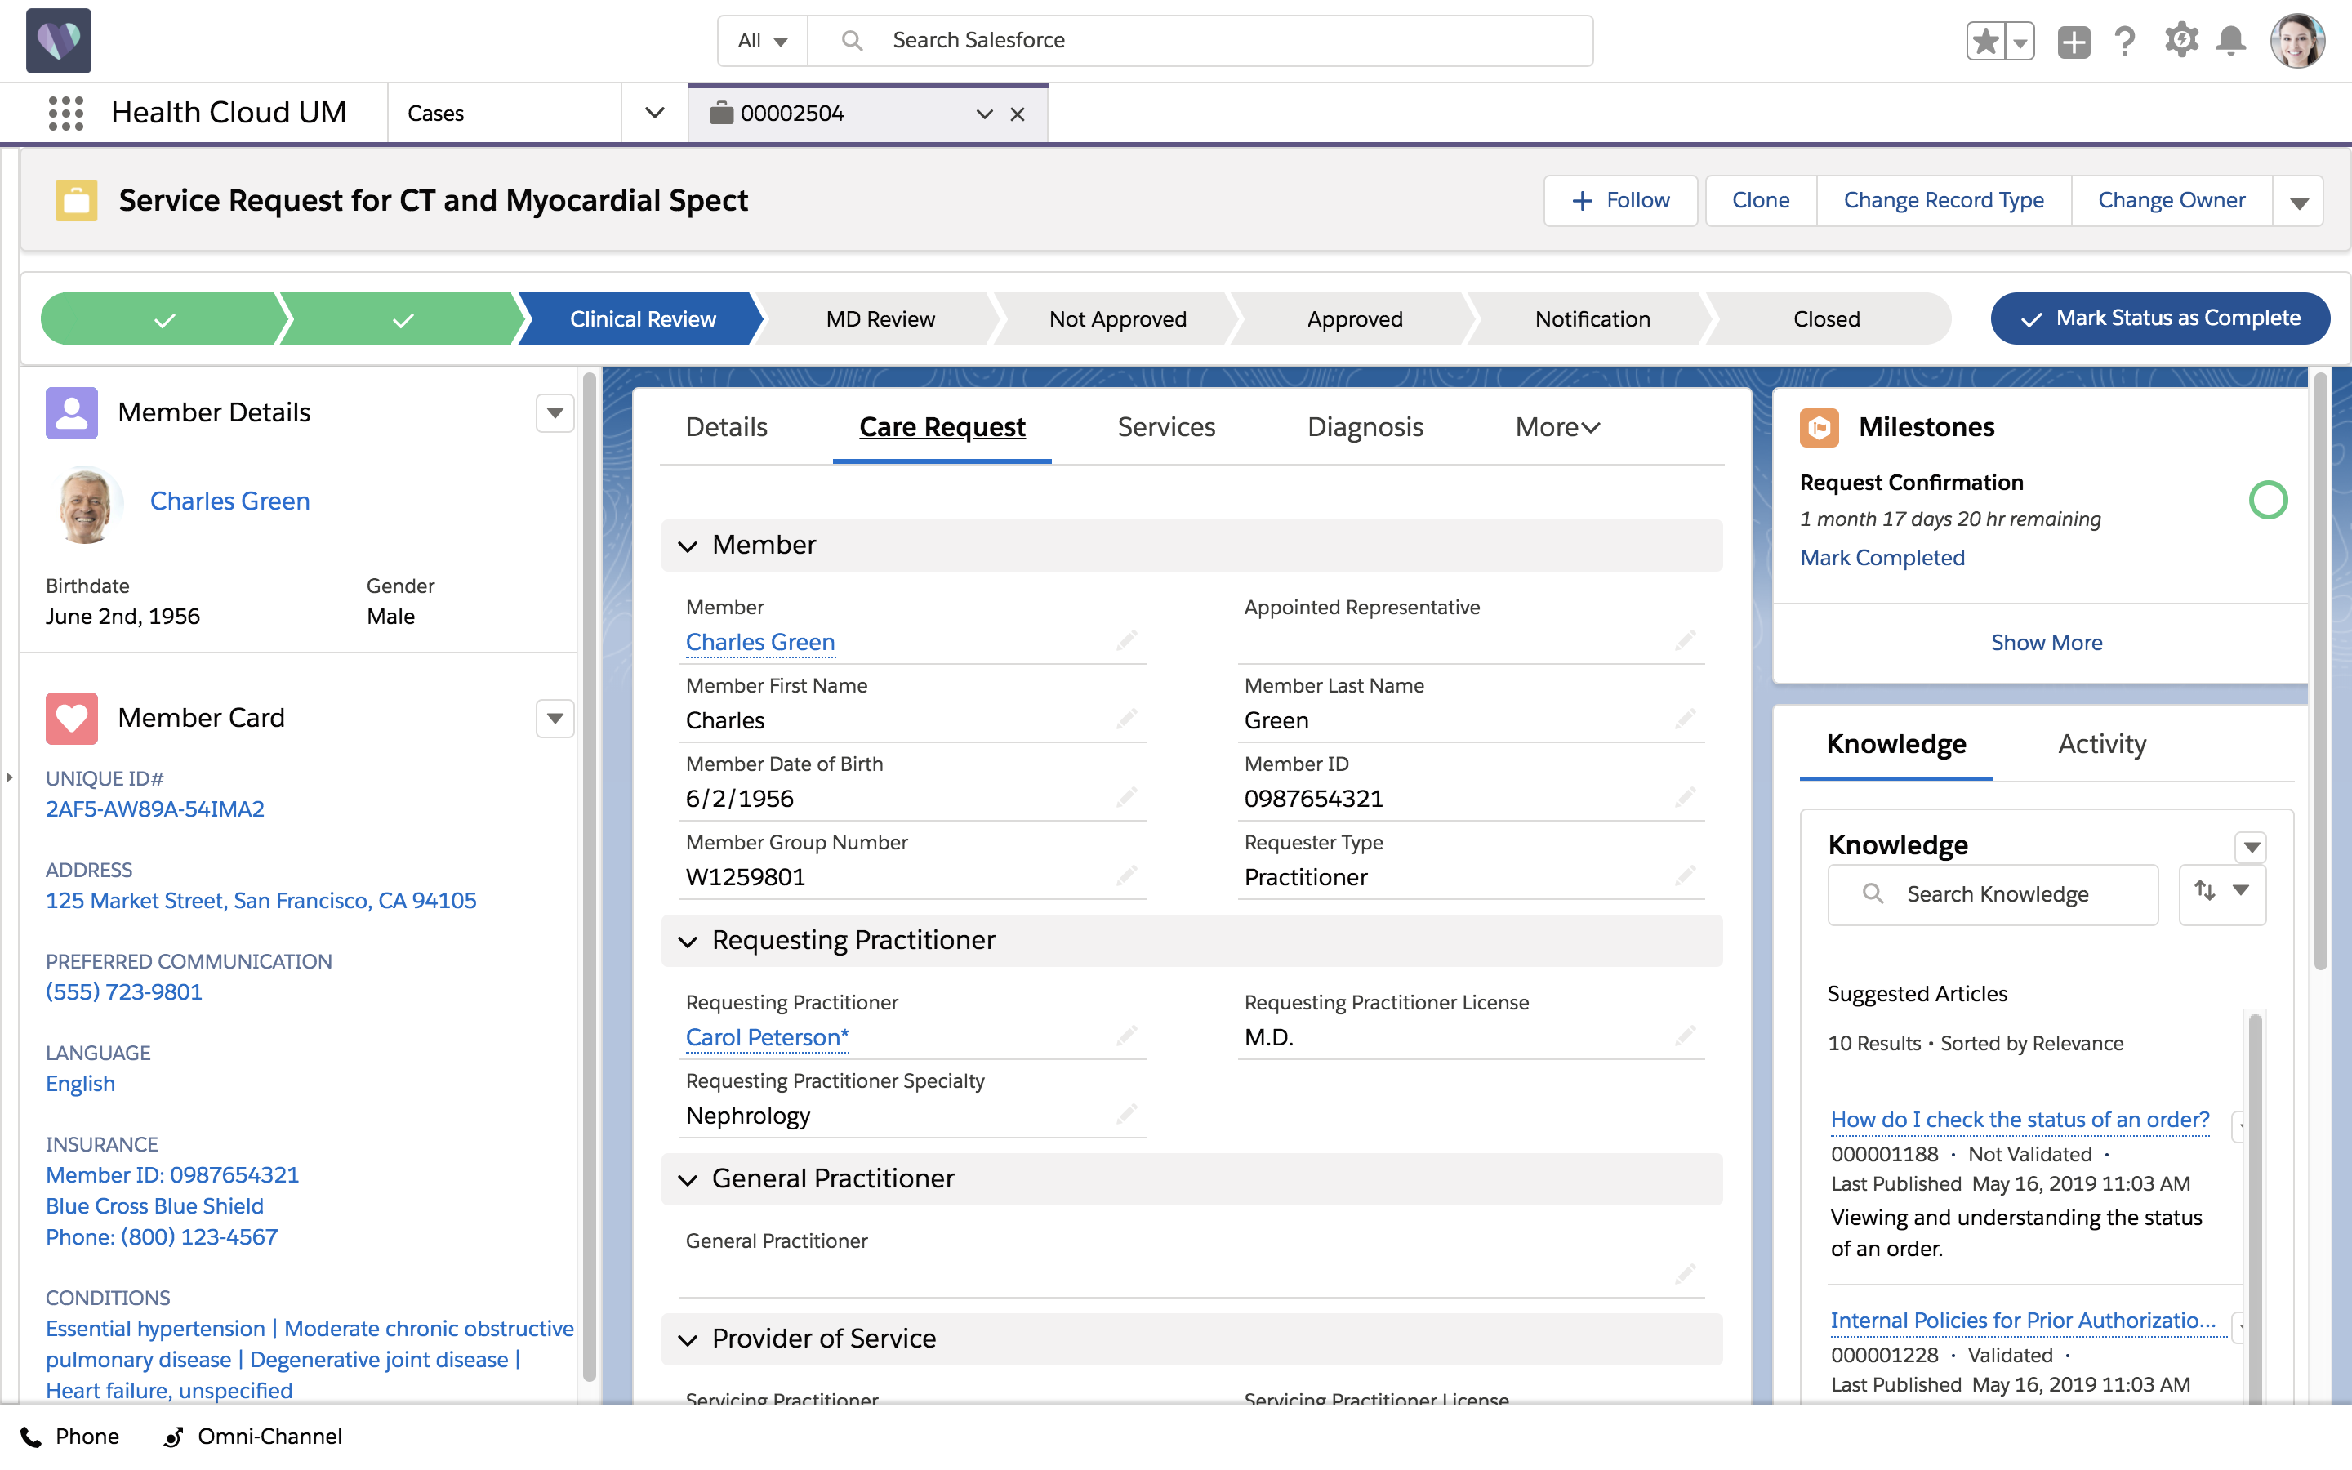Click the yellow case record icon
The image size is (2352, 1470).
(x=76, y=200)
